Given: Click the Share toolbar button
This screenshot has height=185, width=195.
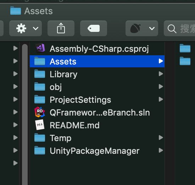Looking at the screenshot, I should coord(61,28).
